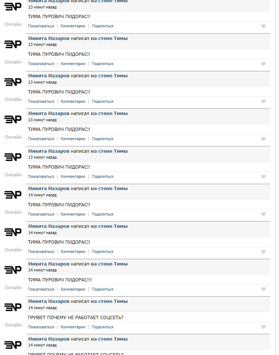Click avatar logo of the topmost post

point(13,6)
